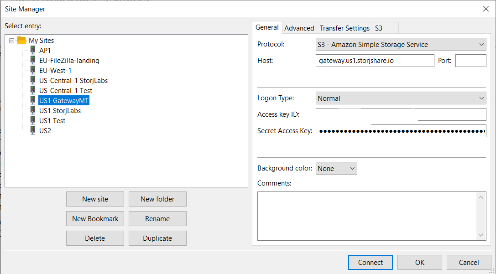
Task: Close the Site Manager dialog
Action: pyautogui.click(x=486, y=9)
